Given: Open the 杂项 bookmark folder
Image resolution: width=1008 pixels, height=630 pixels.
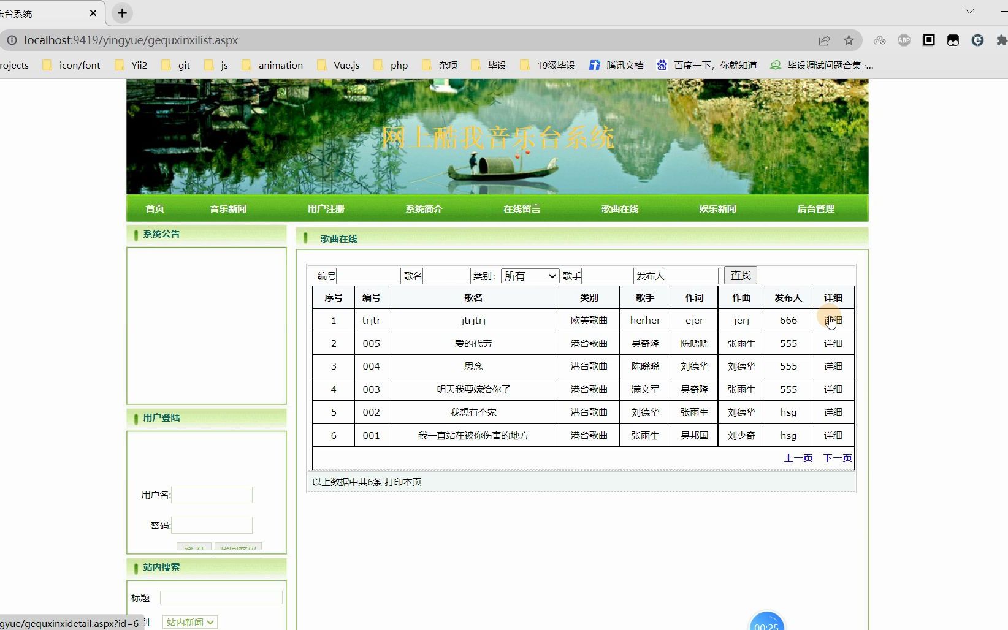Looking at the screenshot, I should click(440, 66).
